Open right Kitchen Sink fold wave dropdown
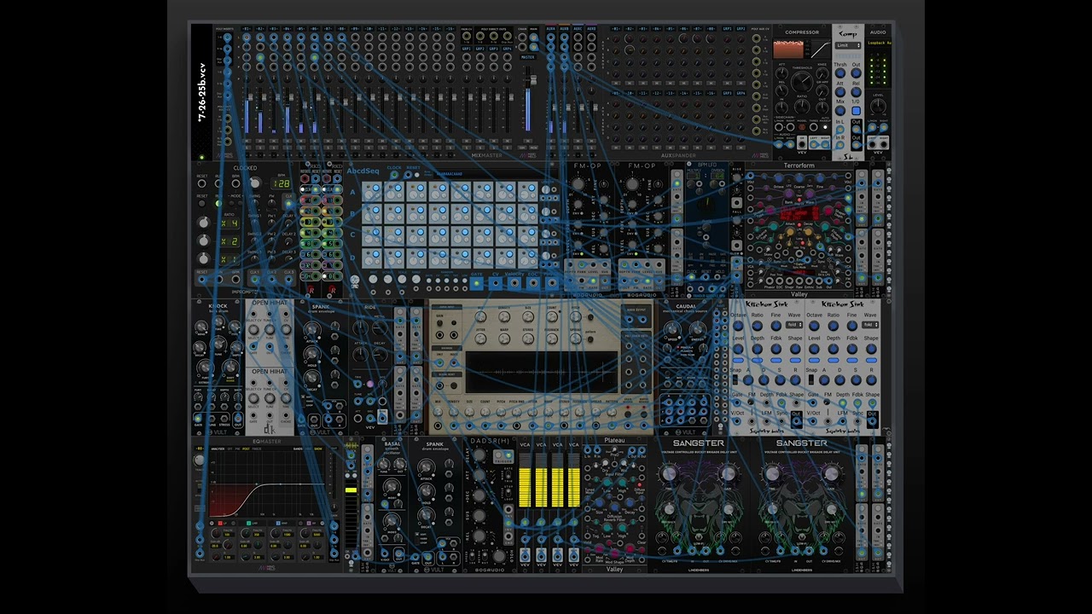Viewport: 1092px width, 614px height. [870, 325]
